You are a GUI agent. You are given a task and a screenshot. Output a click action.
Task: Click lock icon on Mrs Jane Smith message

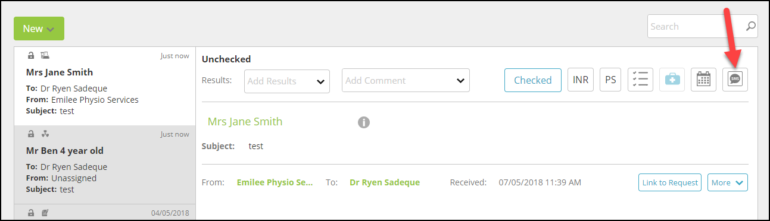coord(31,56)
